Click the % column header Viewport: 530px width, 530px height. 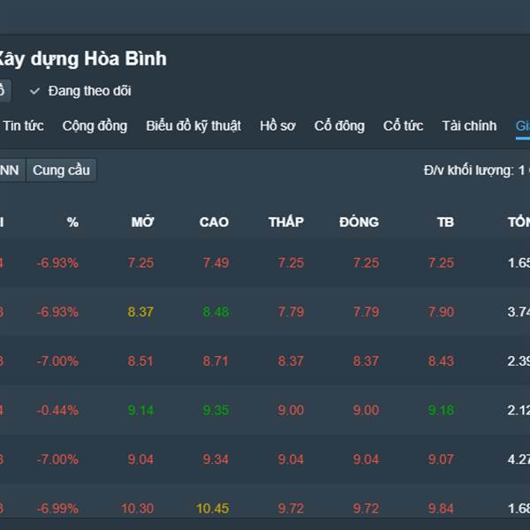(x=72, y=223)
